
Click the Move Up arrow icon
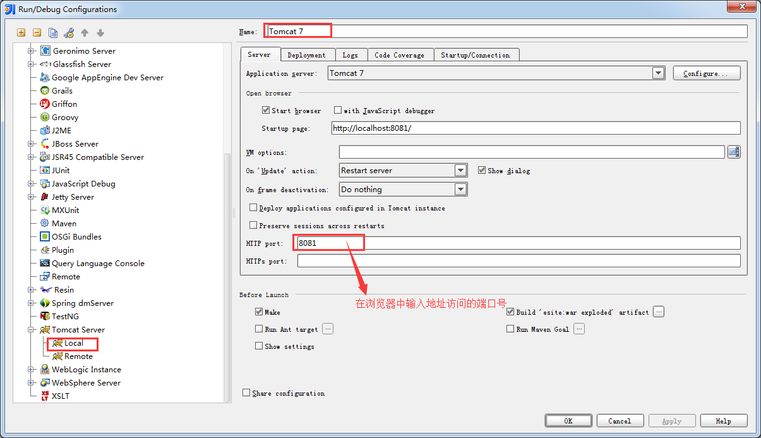85,33
